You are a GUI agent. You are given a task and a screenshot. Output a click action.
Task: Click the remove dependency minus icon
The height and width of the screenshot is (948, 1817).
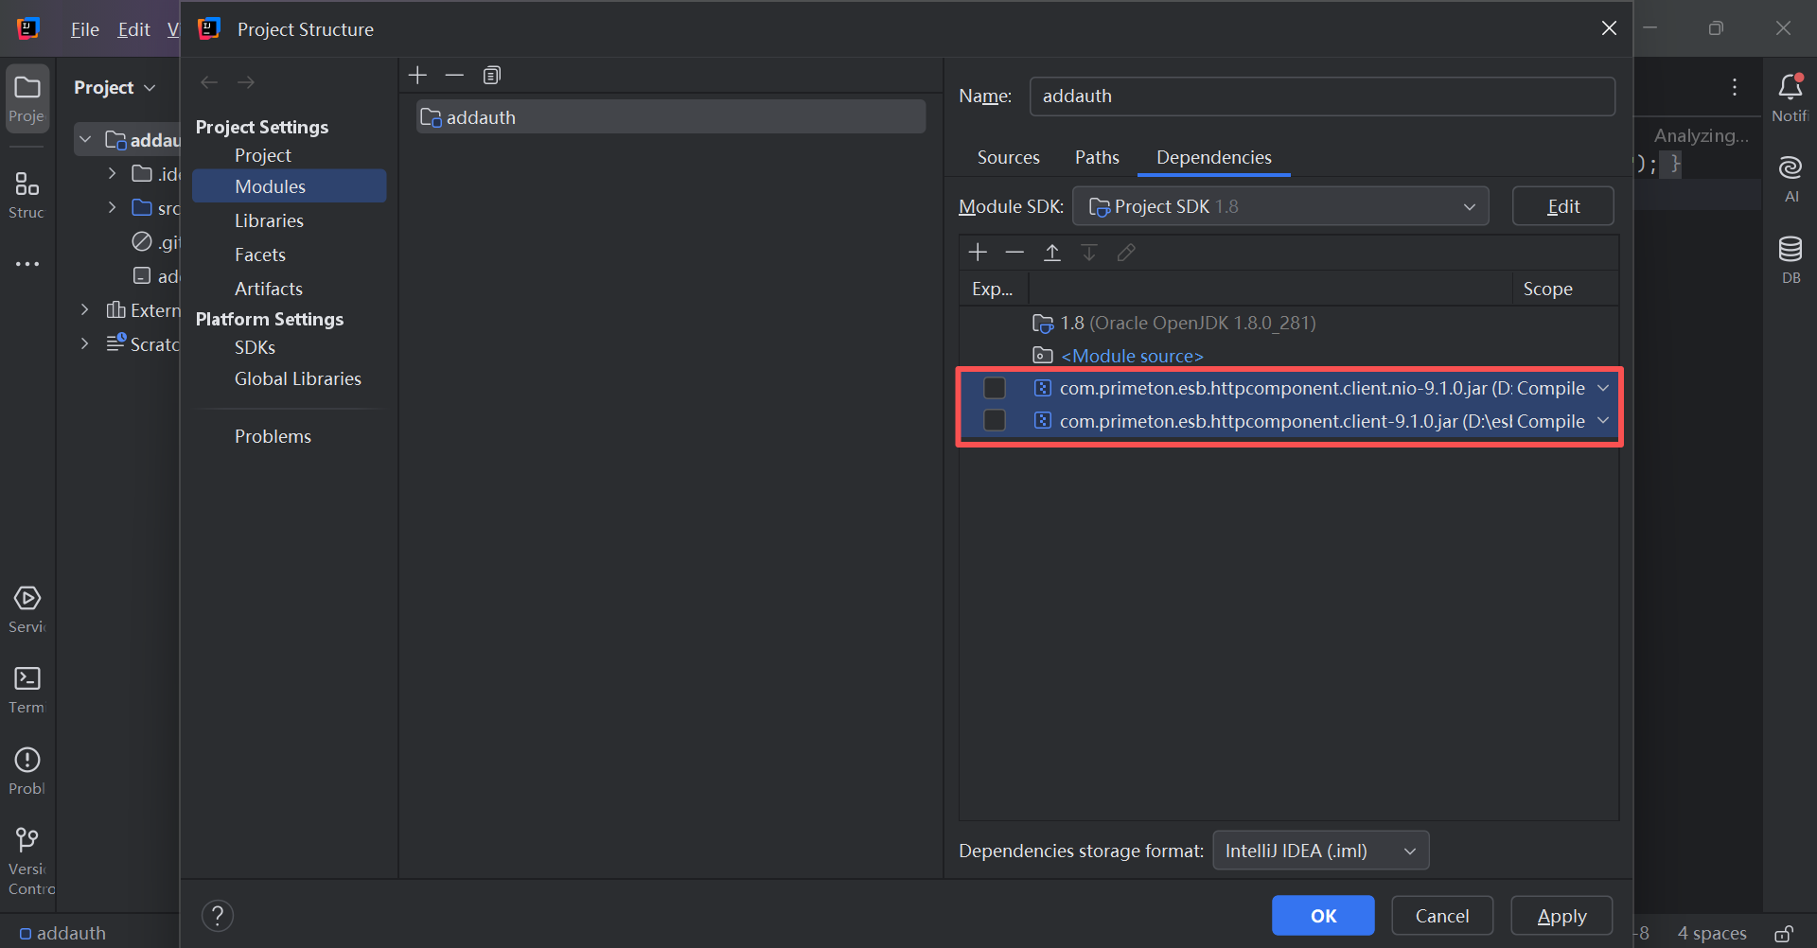1014,253
